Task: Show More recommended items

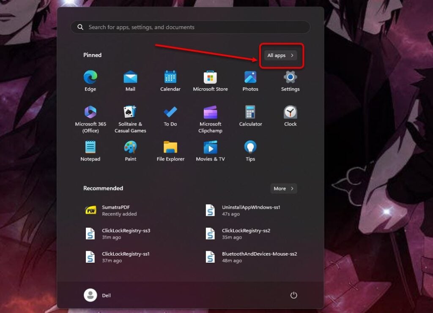Action: point(284,188)
